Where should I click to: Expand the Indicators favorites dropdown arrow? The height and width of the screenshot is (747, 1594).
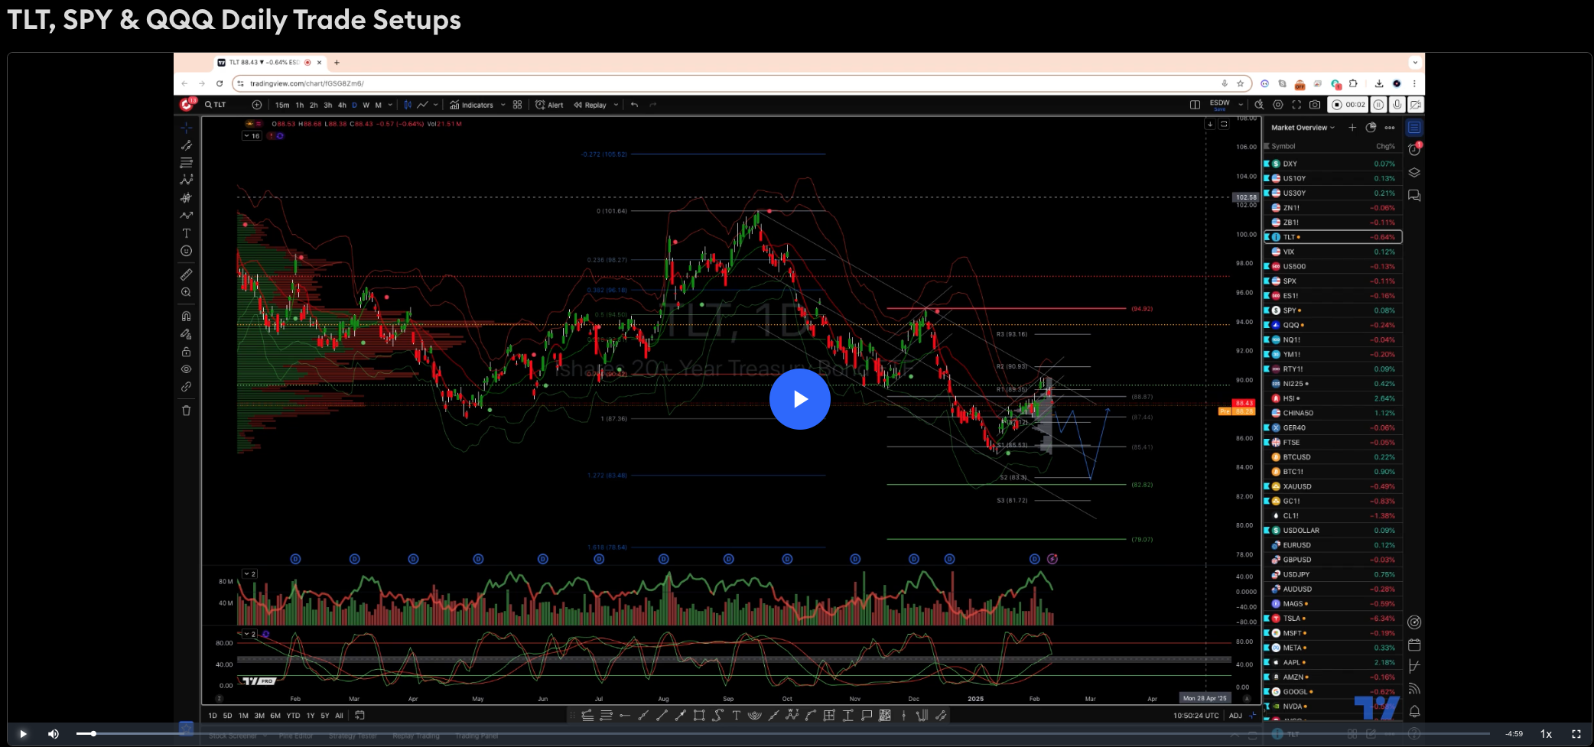click(503, 105)
